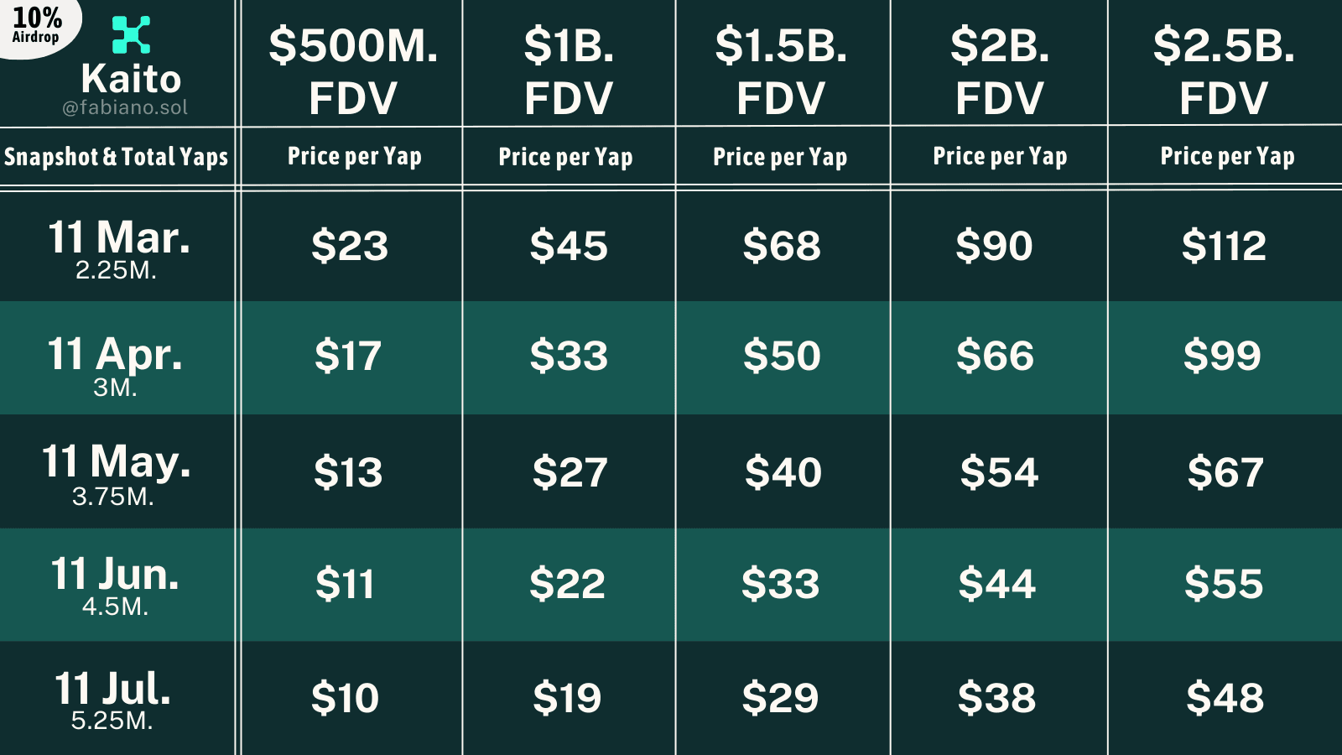The height and width of the screenshot is (755, 1342).
Task: Click the $112 price cell
Action: click(1224, 246)
